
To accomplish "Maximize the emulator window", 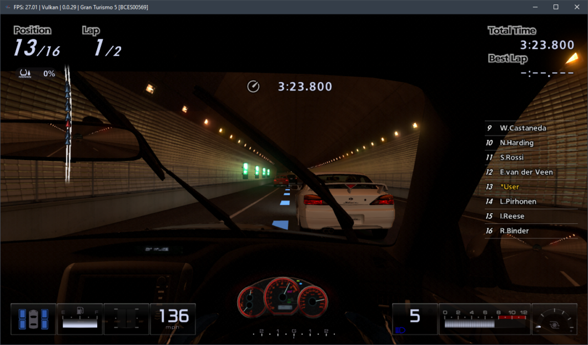I will 555,7.
